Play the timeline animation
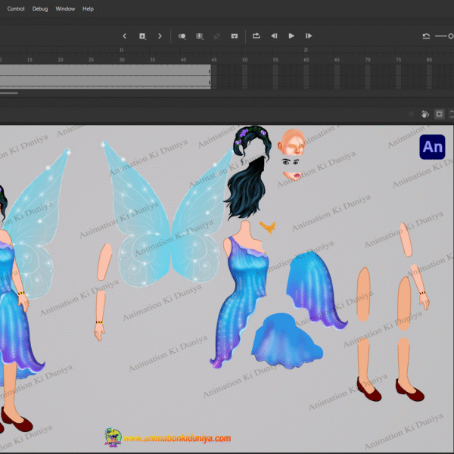 coord(291,36)
